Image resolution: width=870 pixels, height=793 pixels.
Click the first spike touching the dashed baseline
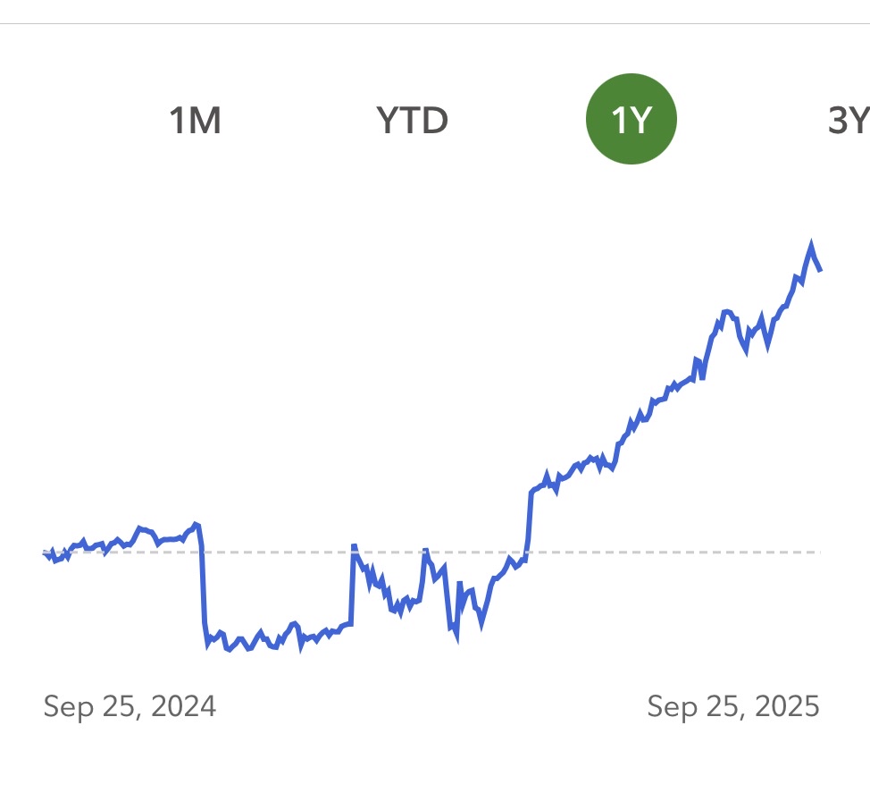[x=354, y=546]
